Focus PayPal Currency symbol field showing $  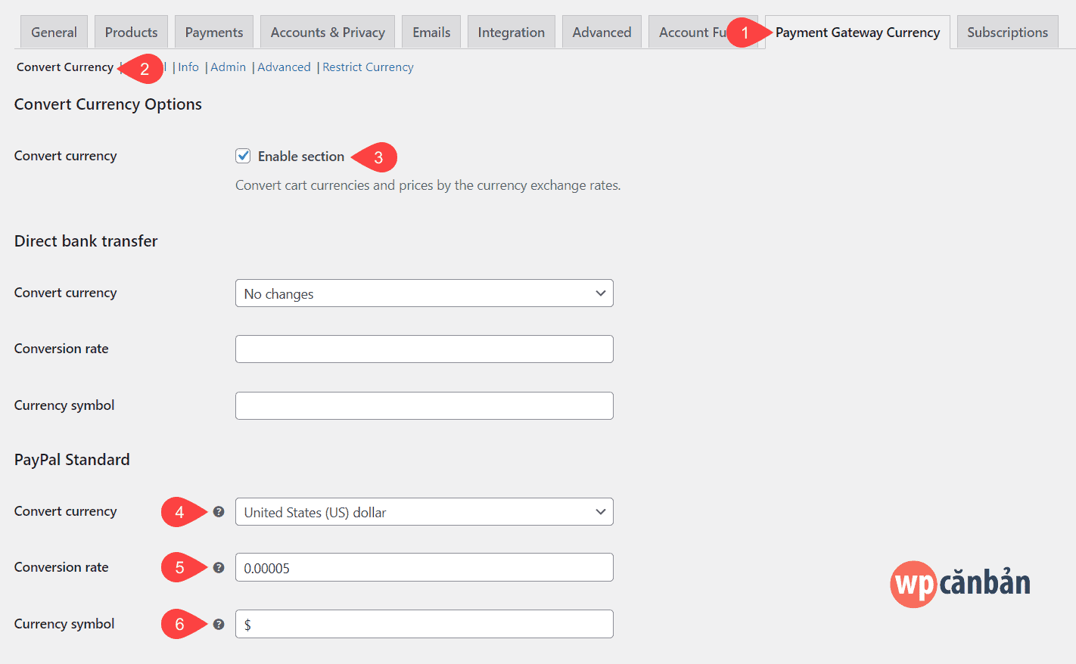pyautogui.click(x=424, y=625)
